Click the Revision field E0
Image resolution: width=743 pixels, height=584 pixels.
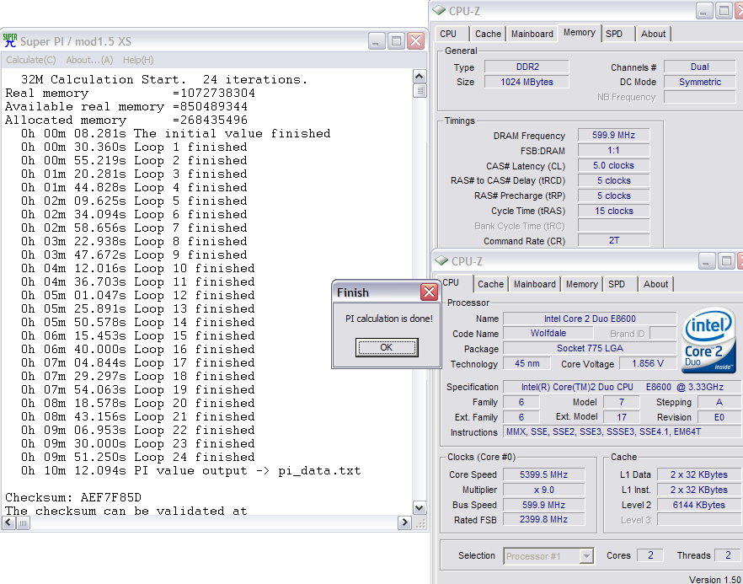tap(719, 417)
